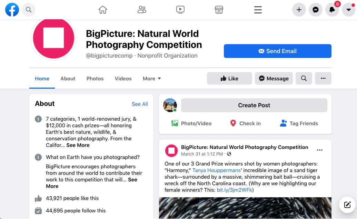Viewport: 357px width, 219px height.
Task: Click the Message button
Action: point(274,78)
